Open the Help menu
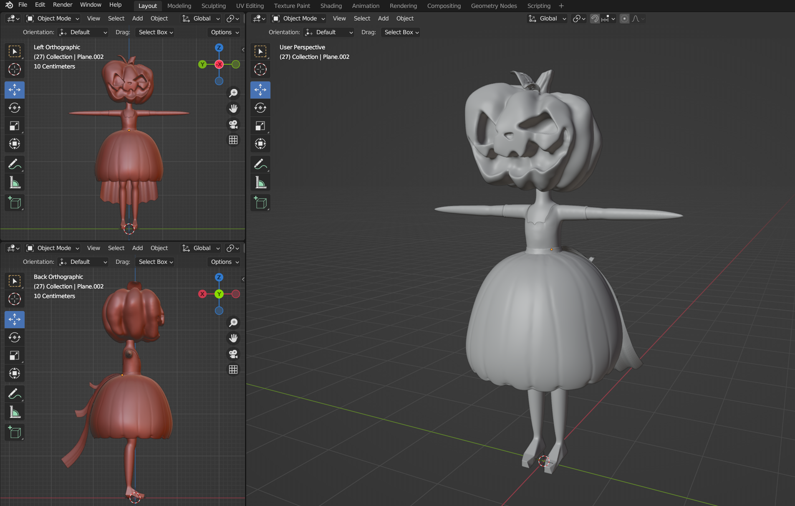This screenshot has width=795, height=506. coord(115,5)
